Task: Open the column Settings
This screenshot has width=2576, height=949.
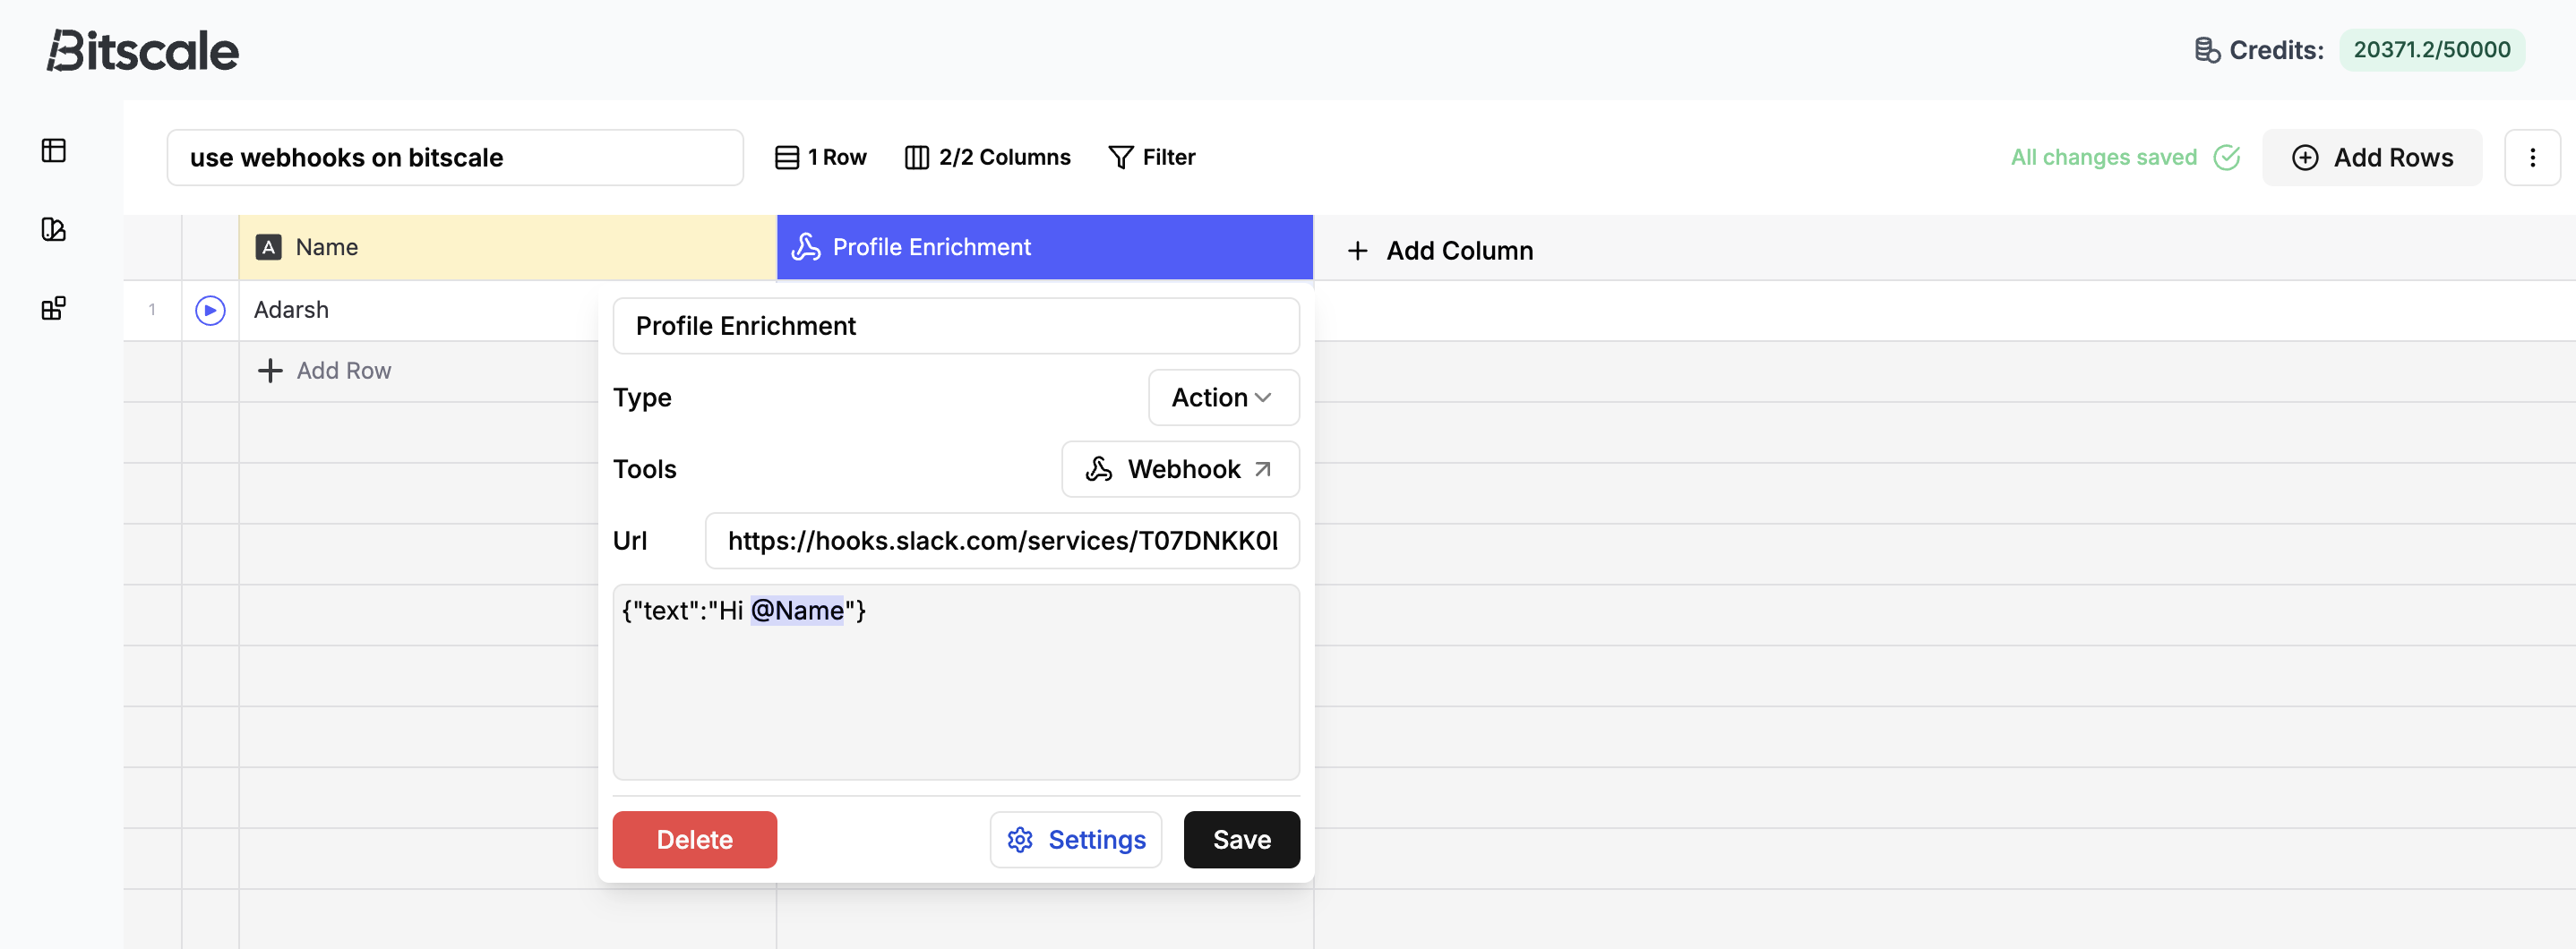Action: (x=1076, y=840)
